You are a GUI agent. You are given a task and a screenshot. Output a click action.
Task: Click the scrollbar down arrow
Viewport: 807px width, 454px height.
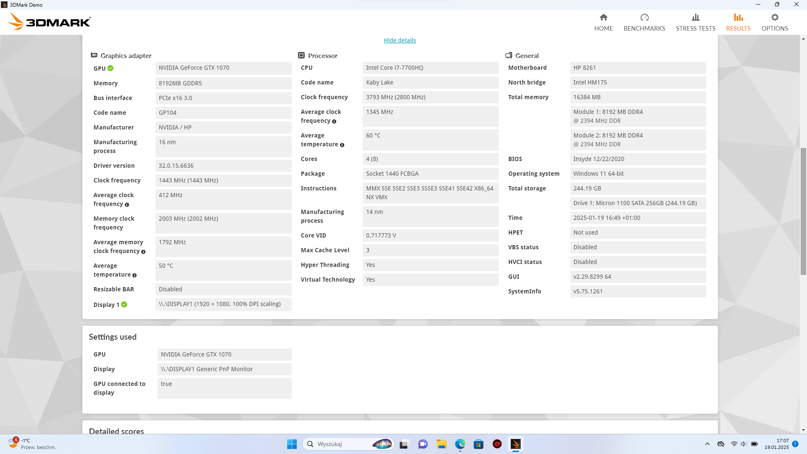(803, 430)
